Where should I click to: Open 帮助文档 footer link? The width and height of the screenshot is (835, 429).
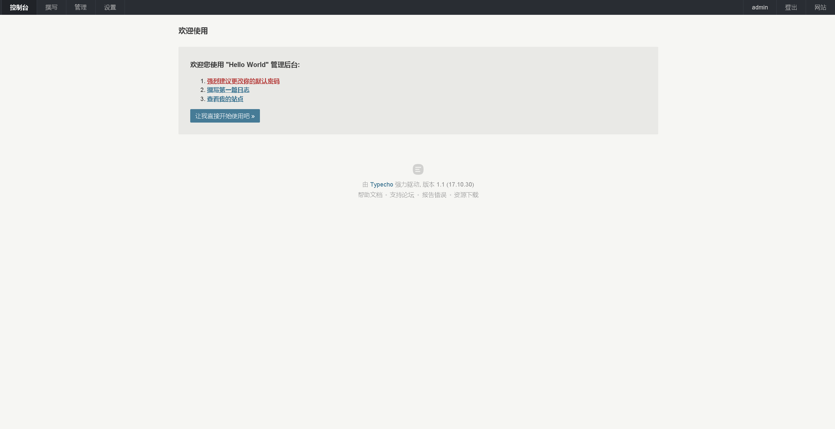tap(370, 195)
